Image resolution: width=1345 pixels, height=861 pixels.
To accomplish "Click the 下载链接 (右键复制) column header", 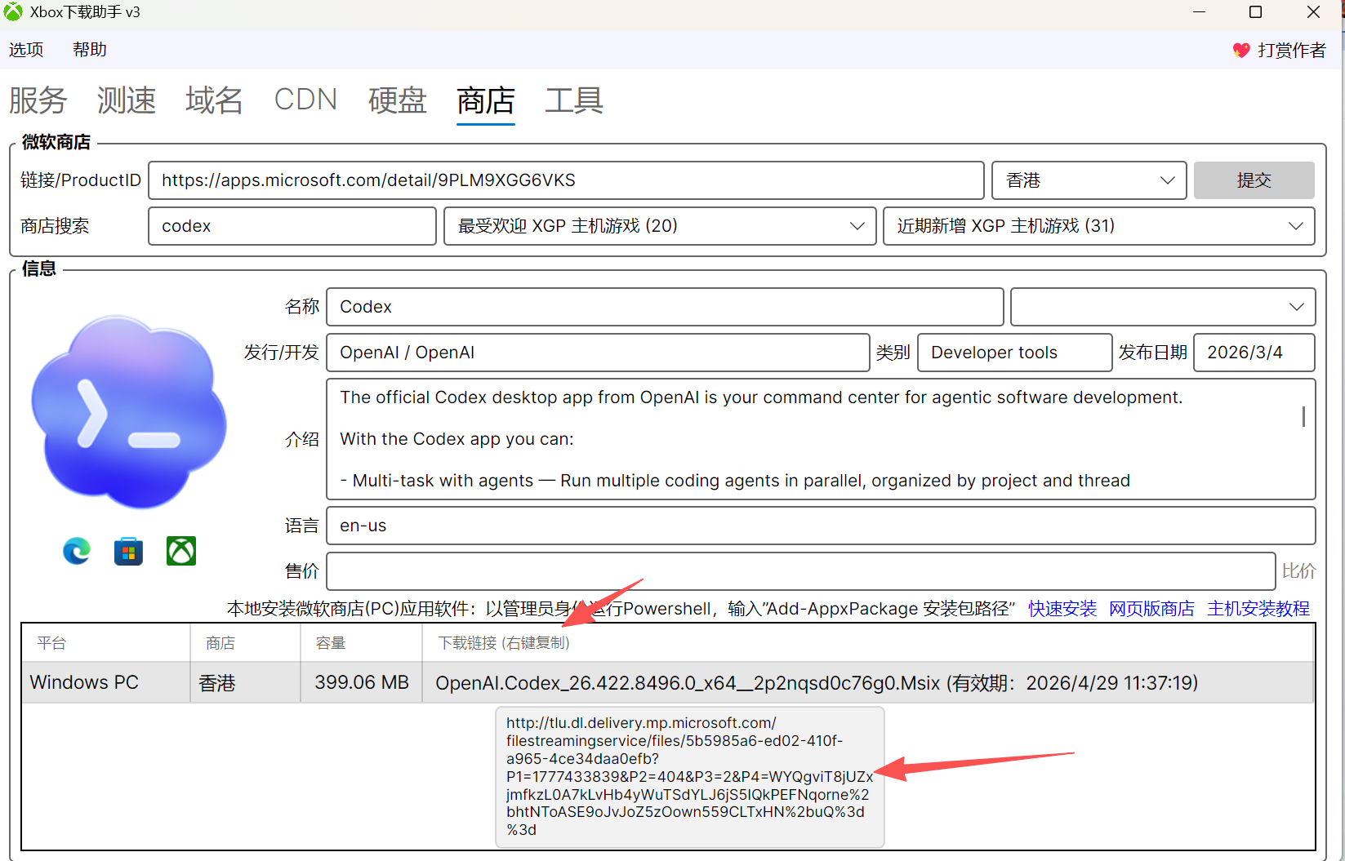I will pyautogui.click(x=868, y=643).
